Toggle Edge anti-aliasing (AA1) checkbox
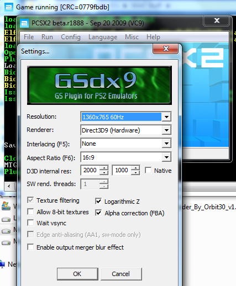 [x=30, y=235]
